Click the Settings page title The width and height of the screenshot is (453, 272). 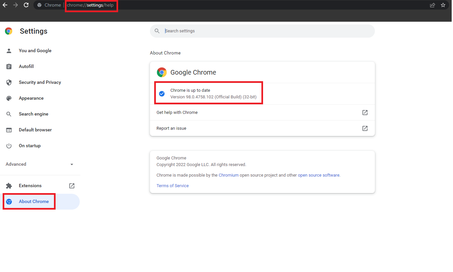click(34, 31)
